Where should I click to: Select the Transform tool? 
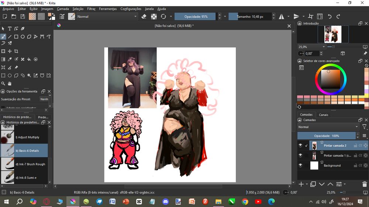pos(3,51)
